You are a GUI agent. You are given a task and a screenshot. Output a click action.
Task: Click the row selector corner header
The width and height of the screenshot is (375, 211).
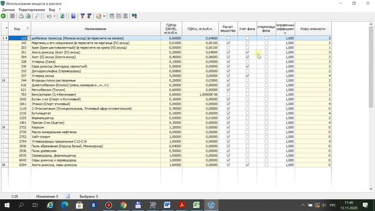point(5,29)
